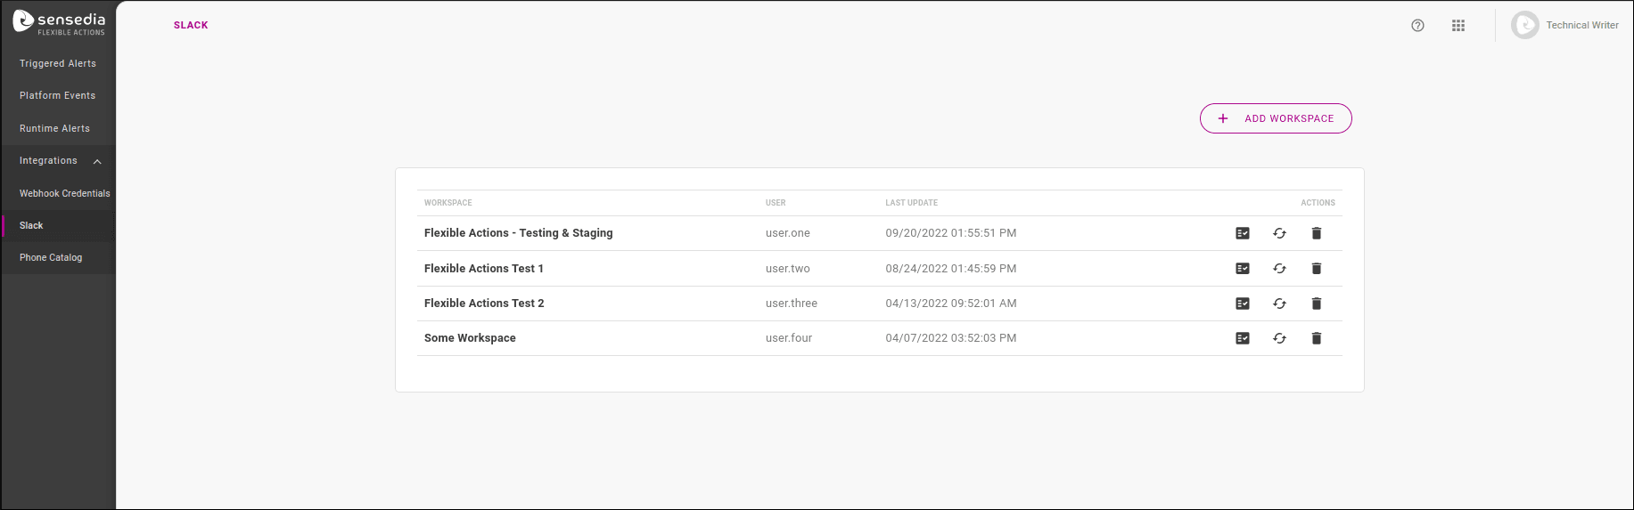Click user.two cell
Image resolution: width=1634 pixels, height=510 pixels.
(x=788, y=268)
